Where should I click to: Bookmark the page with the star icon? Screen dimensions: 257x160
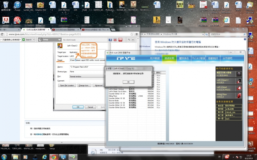pos(132,34)
